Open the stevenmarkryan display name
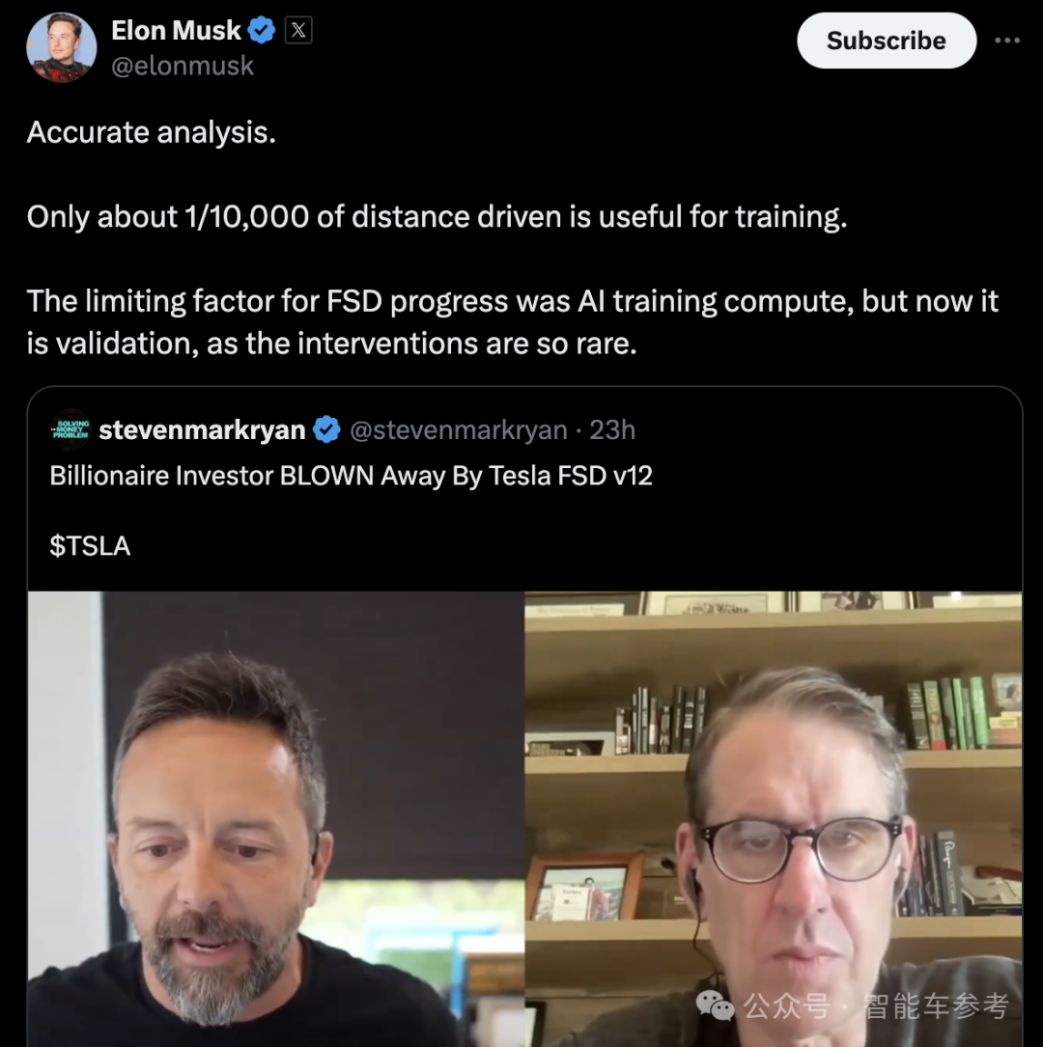Viewport: 1043px width, 1047px height. coord(202,429)
